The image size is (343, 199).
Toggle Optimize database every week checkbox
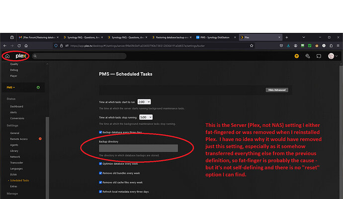tap(100, 164)
